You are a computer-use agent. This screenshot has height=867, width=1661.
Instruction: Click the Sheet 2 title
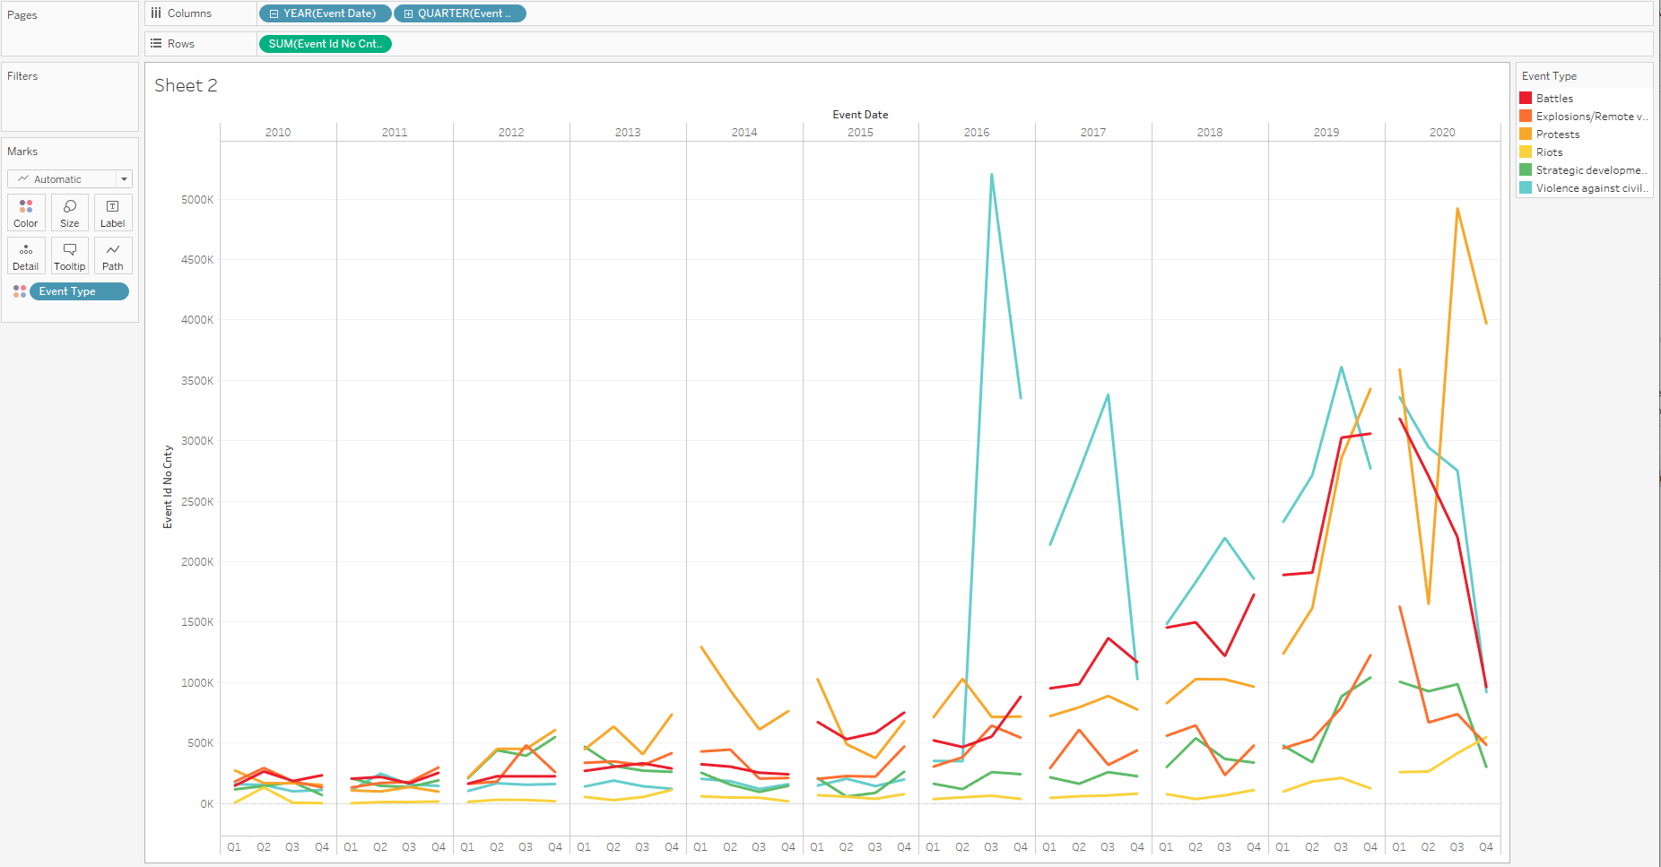[186, 86]
